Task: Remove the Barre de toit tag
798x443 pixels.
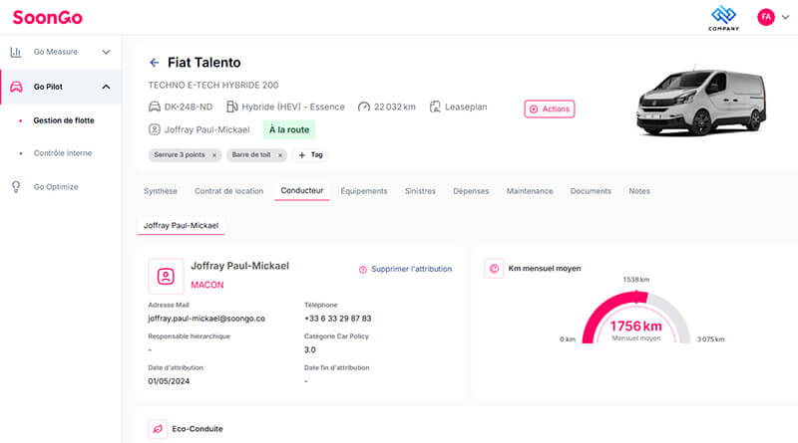Action: click(280, 155)
